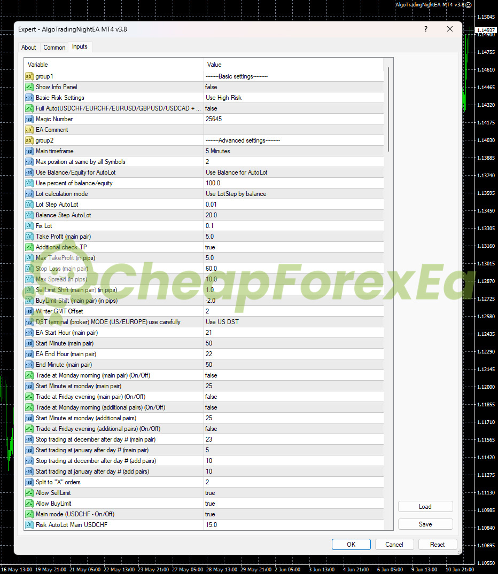The width and height of the screenshot is (498, 574).
Task: Click the Winter GMT Offset icon
Action: [29, 311]
